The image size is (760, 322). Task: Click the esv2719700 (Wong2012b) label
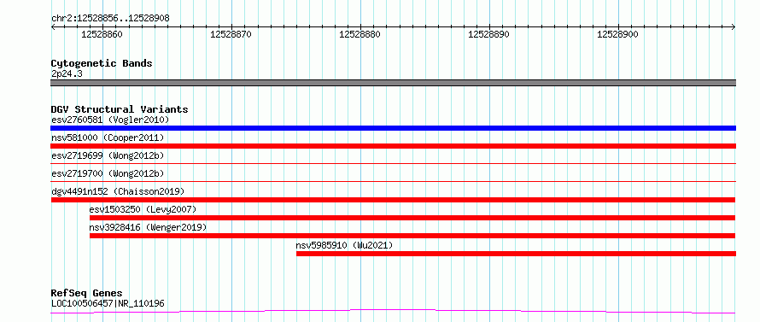pyautogui.click(x=108, y=173)
